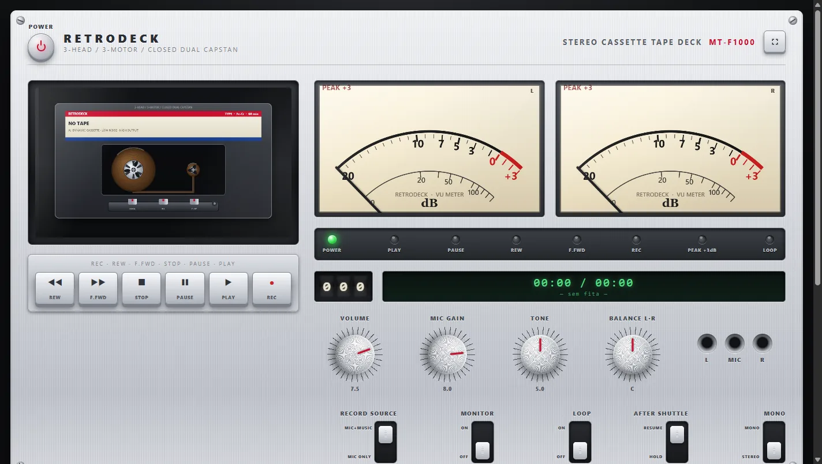Click the RETRODECK brand title
The height and width of the screenshot is (464, 822).
click(x=111, y=39)
